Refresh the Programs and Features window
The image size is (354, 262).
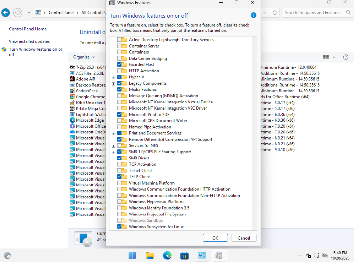tap(275, 13)
